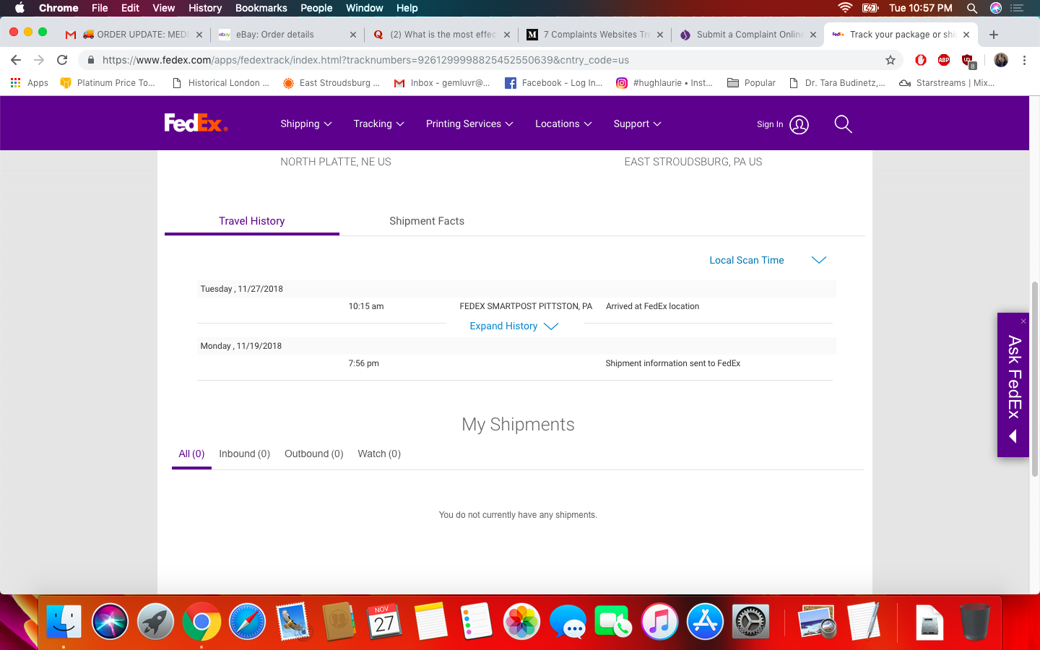Image resolution: width=1040 pixels, height=650 pixels.
Task: Click the Sign In user icon
Action: coord(799,124)
